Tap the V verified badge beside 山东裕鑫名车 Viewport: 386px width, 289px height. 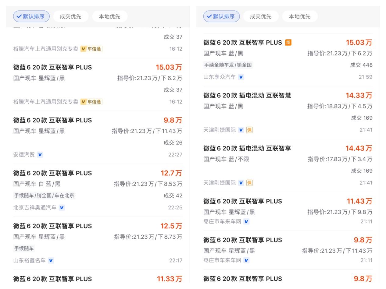[x=51, y=261]
